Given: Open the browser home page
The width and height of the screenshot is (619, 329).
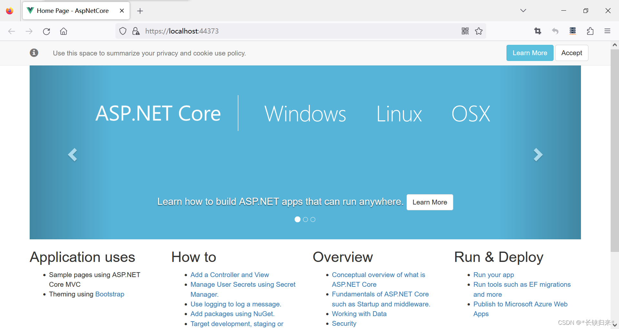Looking at the screenshot, I should click(x=64, y=31).
